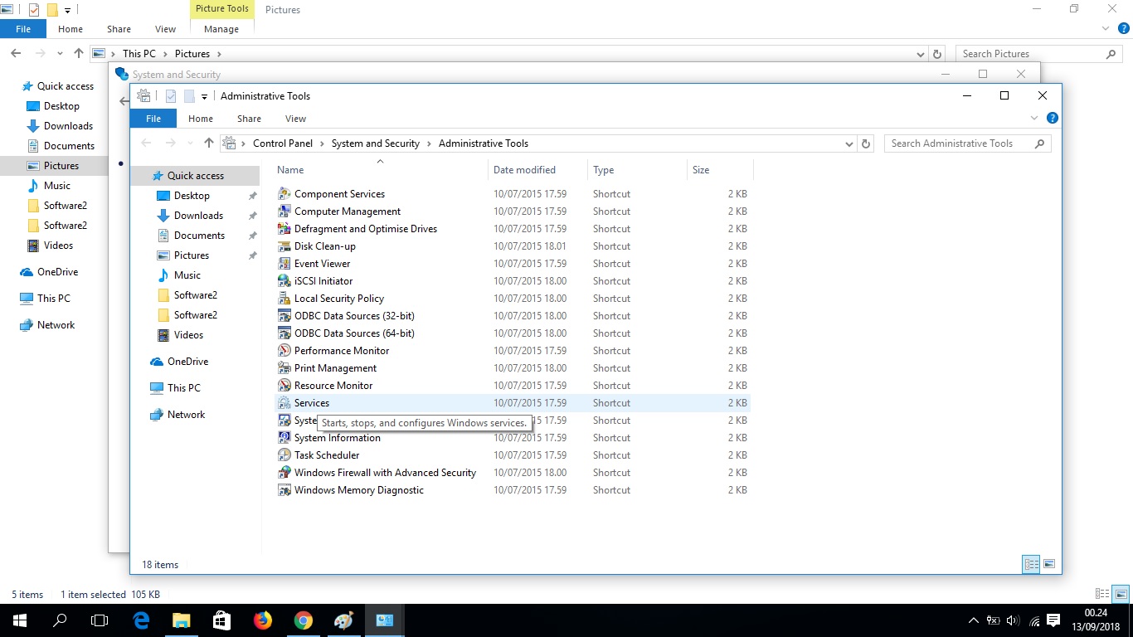Select the Event Viewer icon
Viewport: 1133px width, 637px height.
[x=284, y=264]
